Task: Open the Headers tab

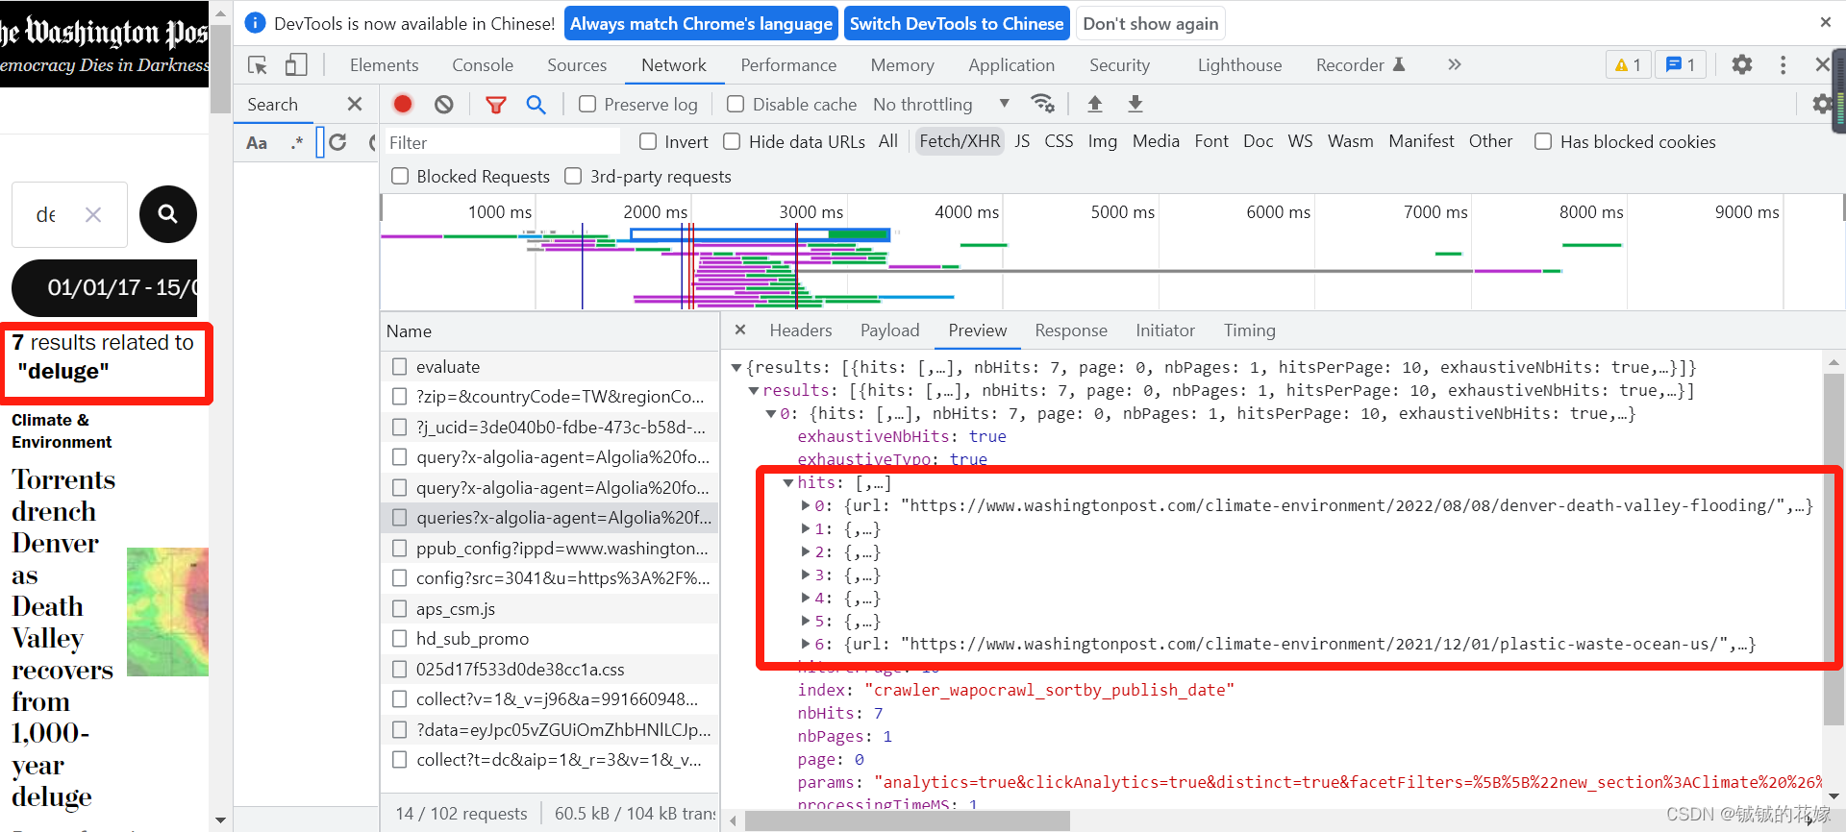Action: click(x=800, y=330)
